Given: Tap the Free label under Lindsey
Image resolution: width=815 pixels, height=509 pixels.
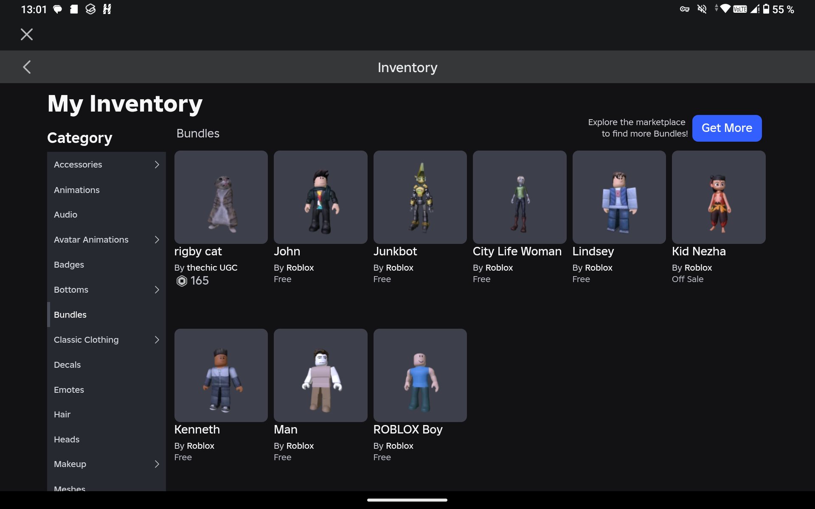Looking at the screenshot, I should point(581,279).
